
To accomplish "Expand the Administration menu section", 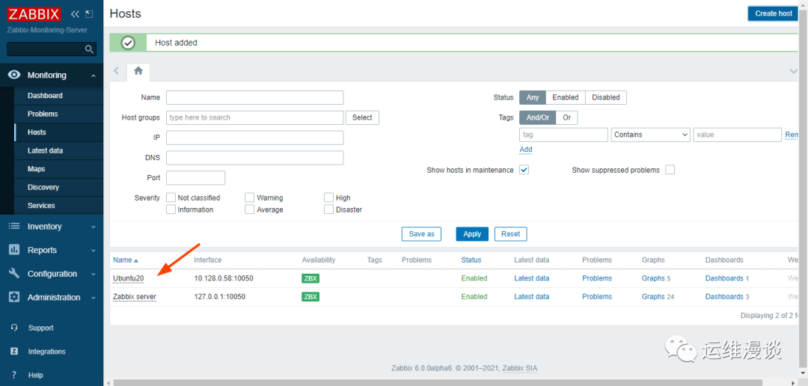I will click(x=94, y=298).
